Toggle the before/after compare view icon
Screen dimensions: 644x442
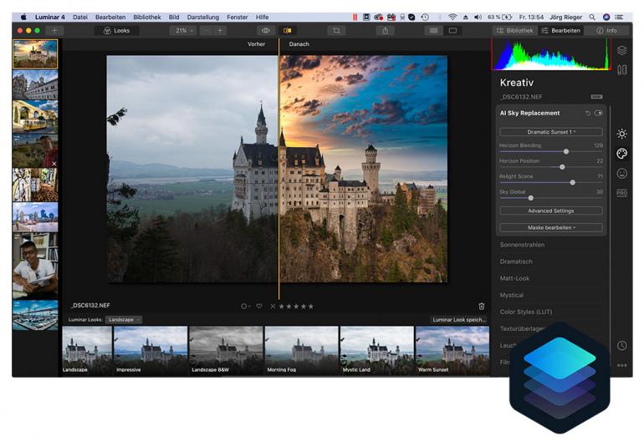click(x=288, y=30)
